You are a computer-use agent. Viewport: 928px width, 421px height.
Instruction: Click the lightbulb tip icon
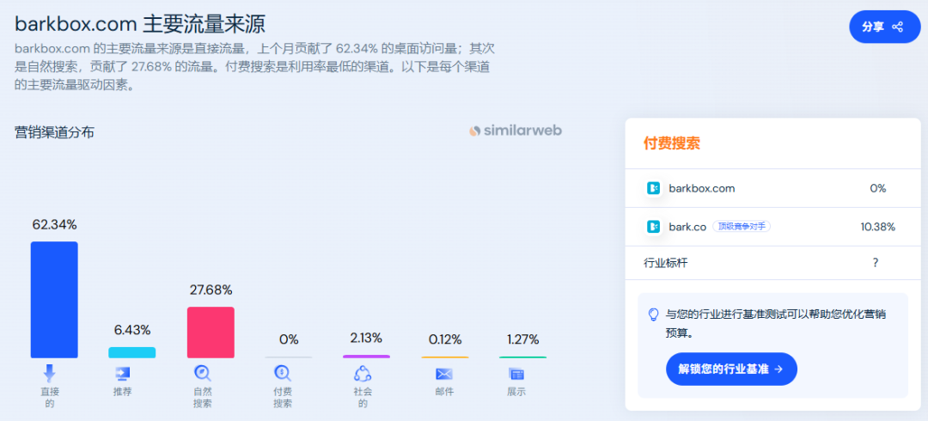tap(654, 314)
